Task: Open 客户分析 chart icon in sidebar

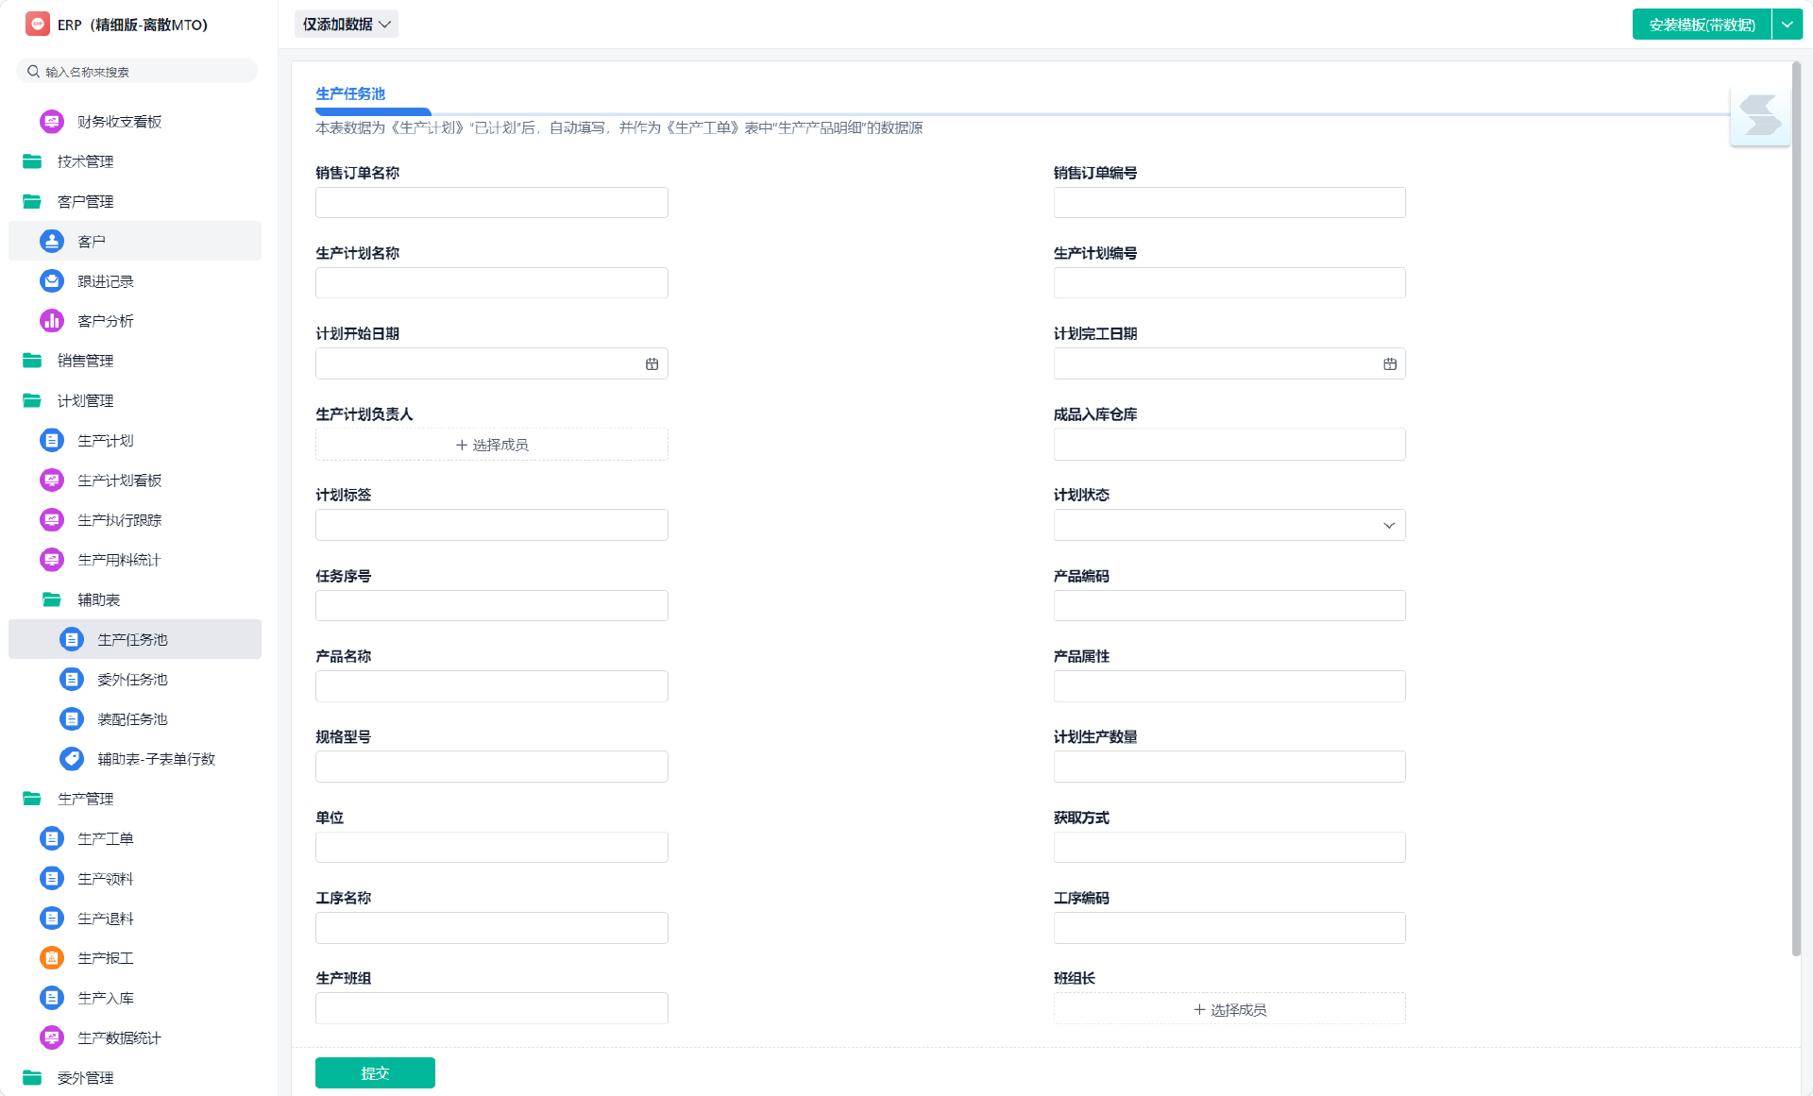Action: click(x=52, y=321)
